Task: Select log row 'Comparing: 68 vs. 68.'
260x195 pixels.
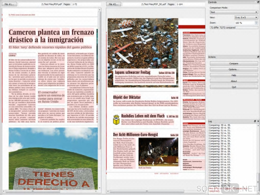Action: pos(219,175)
